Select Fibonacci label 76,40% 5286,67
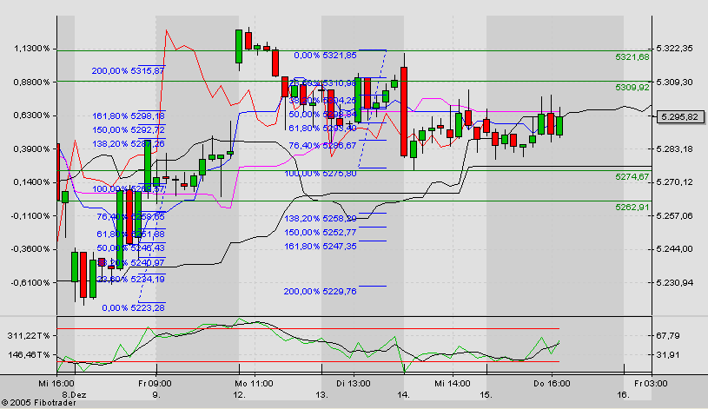This screenshot has width=708, height=409. coord(322,145)
